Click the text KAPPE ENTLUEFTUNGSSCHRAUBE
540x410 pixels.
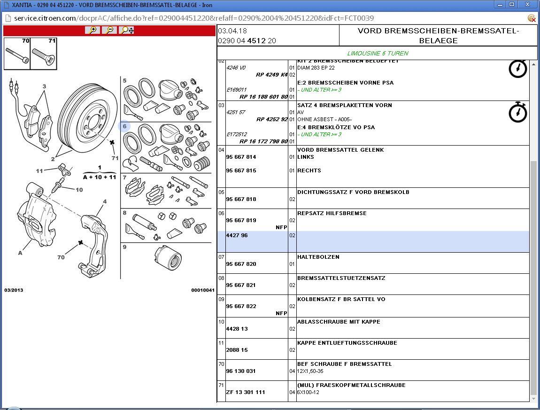347,343
